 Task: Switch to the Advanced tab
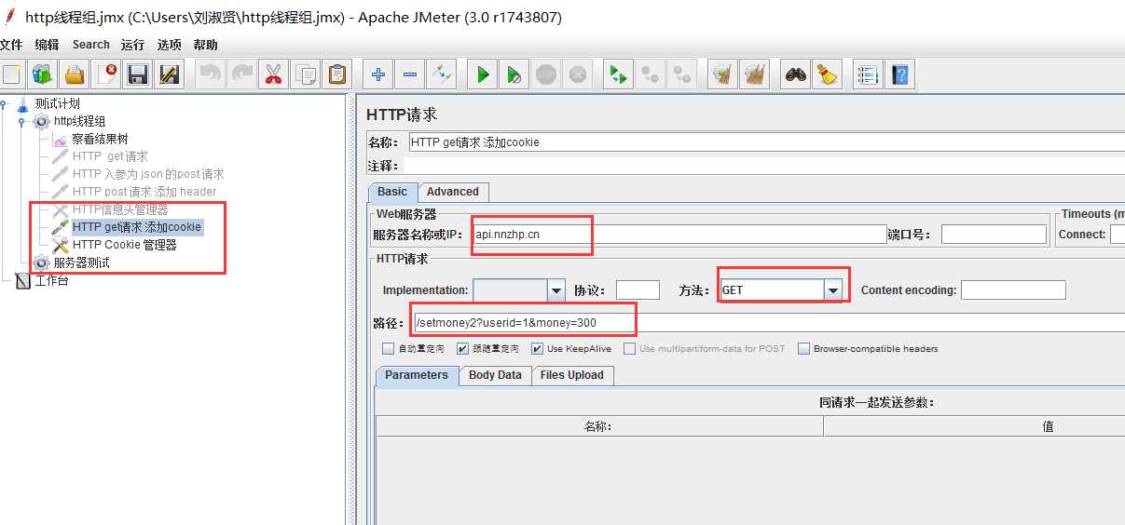[x=453, y=192]
